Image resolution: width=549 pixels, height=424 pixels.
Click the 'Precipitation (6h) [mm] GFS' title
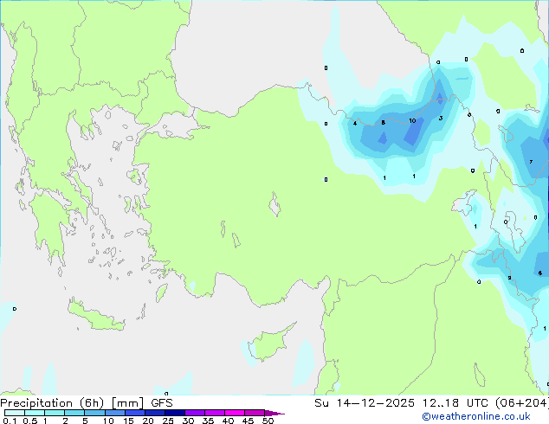pyautogui.click(x=87, y=403)
